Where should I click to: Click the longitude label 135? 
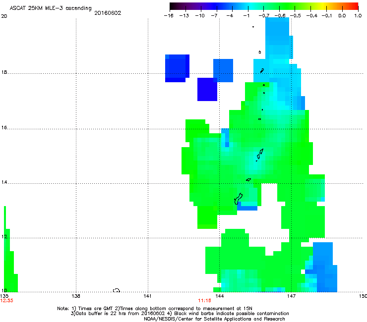[4, 296]
